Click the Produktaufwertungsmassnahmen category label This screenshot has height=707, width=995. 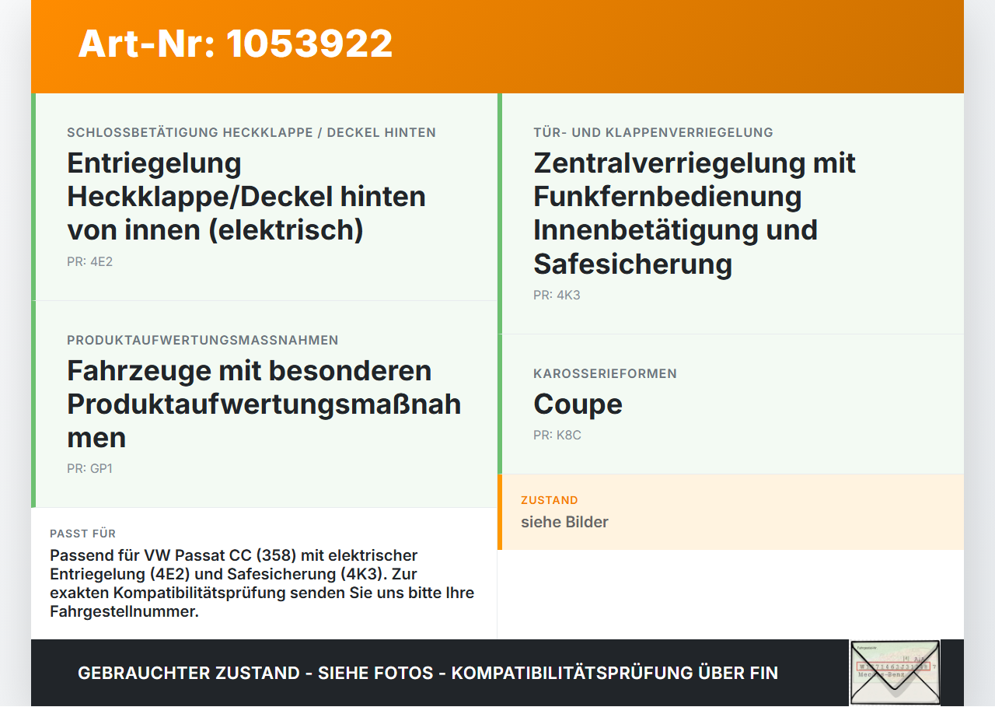[x=202, y=340]
